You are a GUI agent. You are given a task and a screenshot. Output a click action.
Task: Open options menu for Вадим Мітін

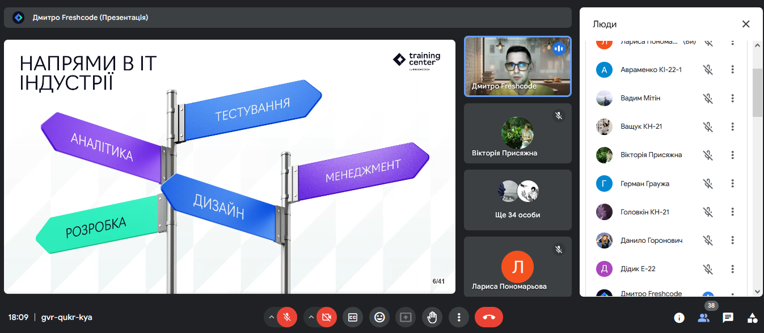click(x=733, y=98)
